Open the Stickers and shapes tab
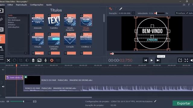This screenshot has height=108, width=193. tap(2, 48)
